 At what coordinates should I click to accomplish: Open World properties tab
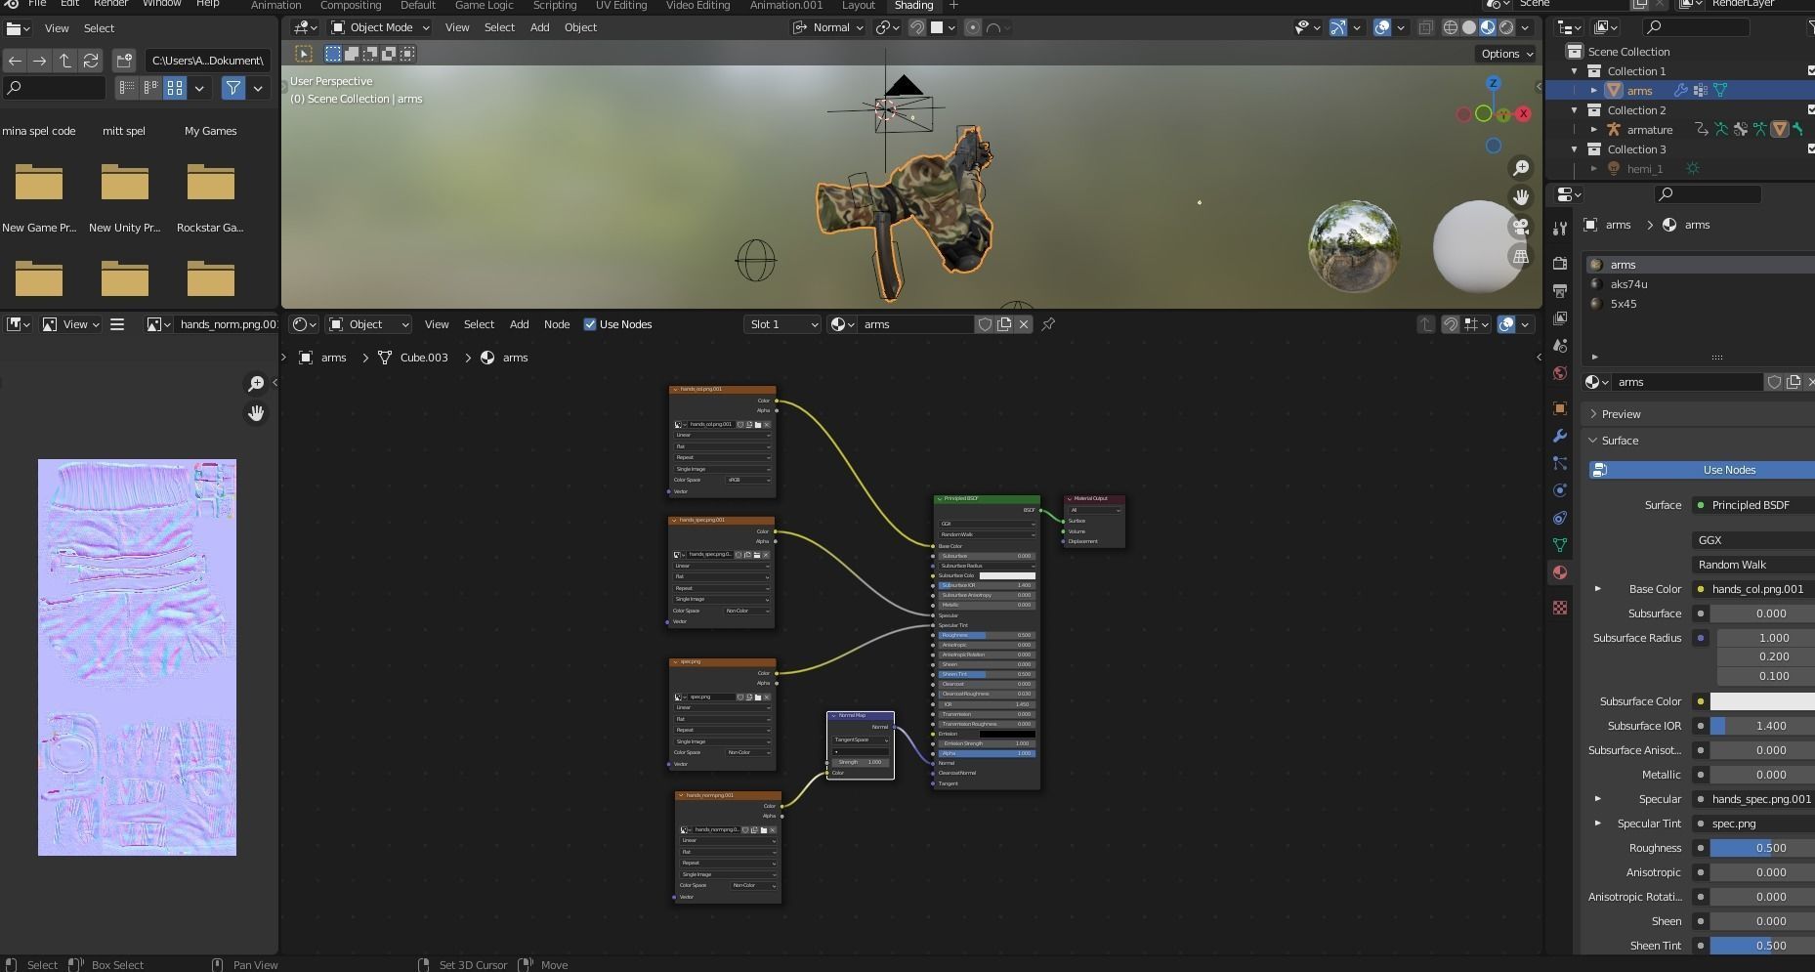(1560, 373)
